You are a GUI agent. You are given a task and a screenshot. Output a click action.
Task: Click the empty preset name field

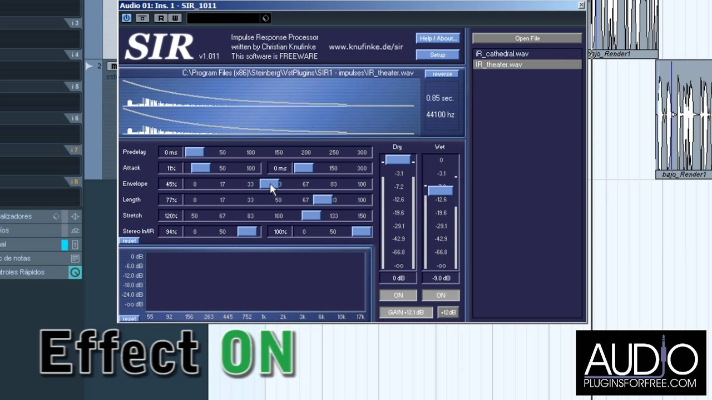click(x=224, y=18)
